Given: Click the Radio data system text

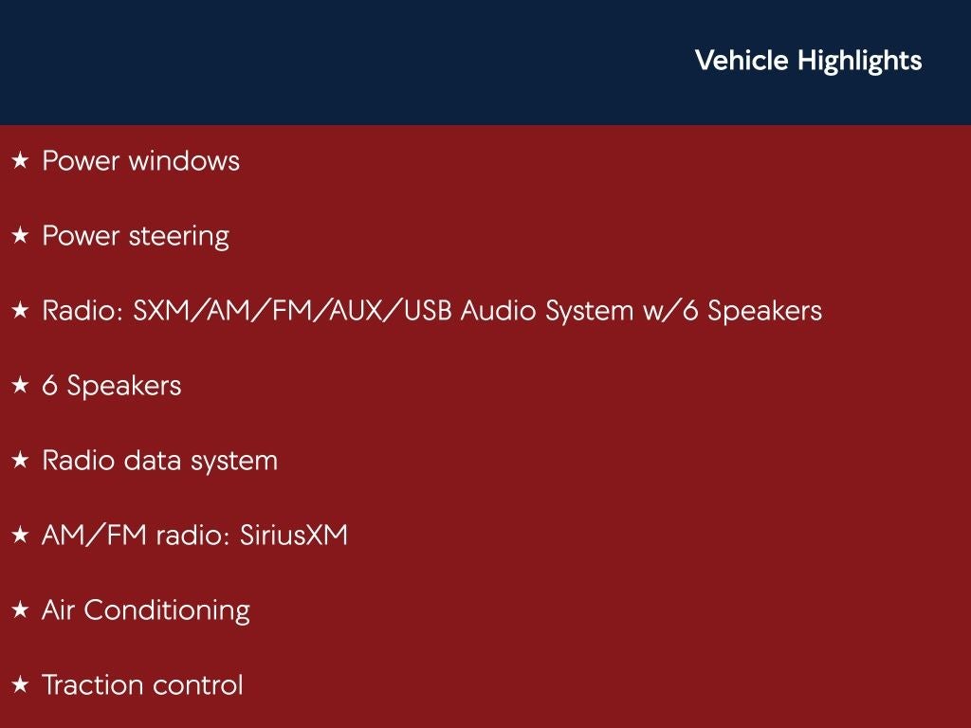Looking at the screenshot, I should tap(159, 461).
